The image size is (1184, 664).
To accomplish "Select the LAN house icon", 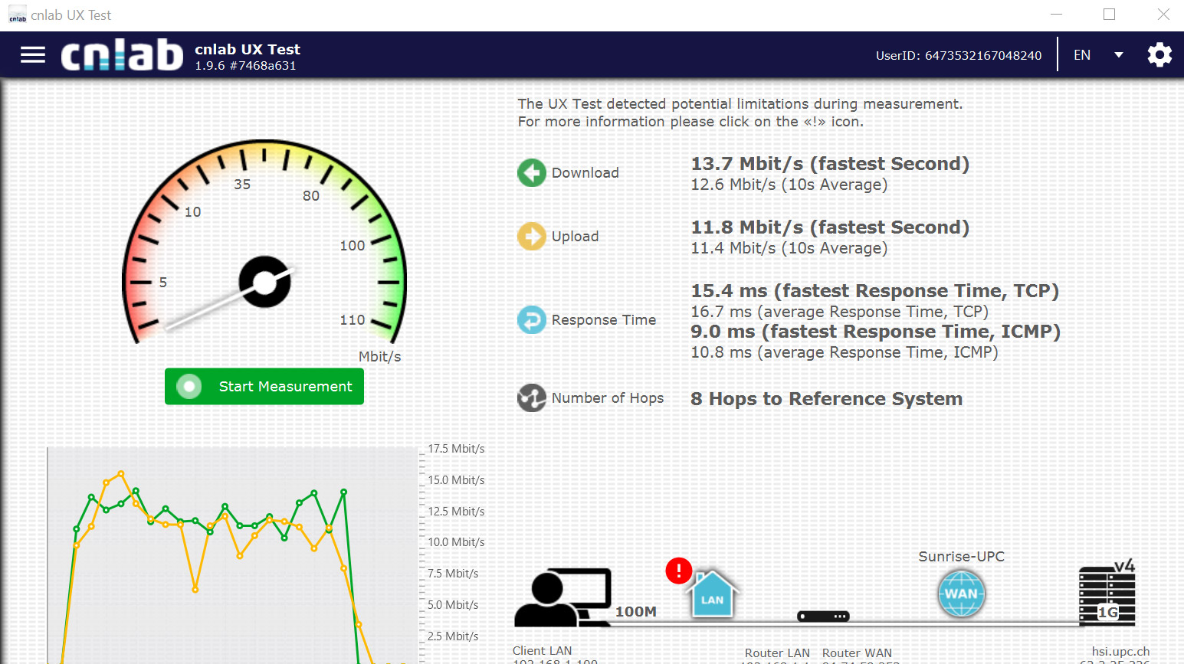I will 711,595.
